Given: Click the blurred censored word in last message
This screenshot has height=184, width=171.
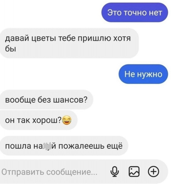Looking at the screenshot, I should [x=46, y=146].
